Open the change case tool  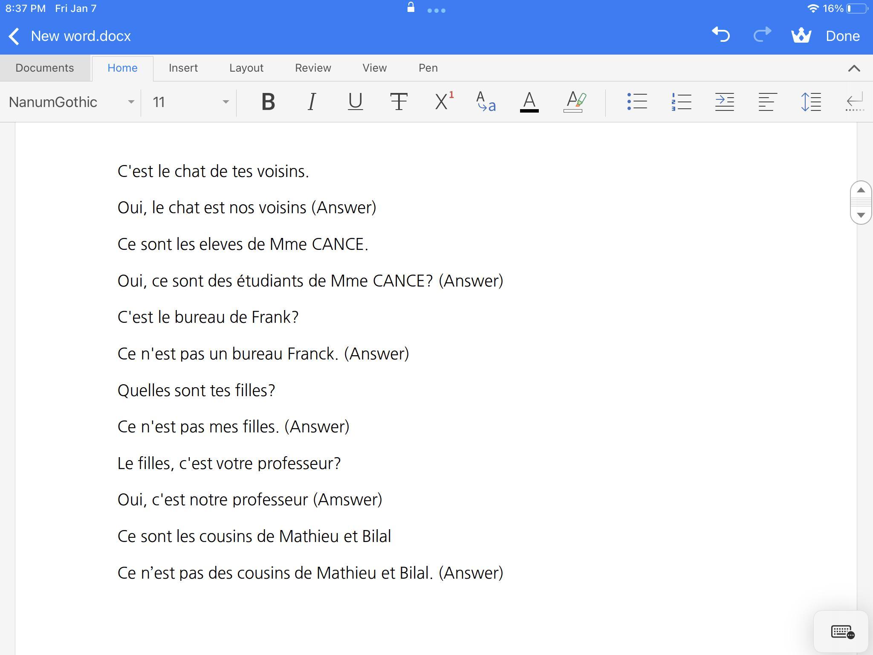pos(486,102)
